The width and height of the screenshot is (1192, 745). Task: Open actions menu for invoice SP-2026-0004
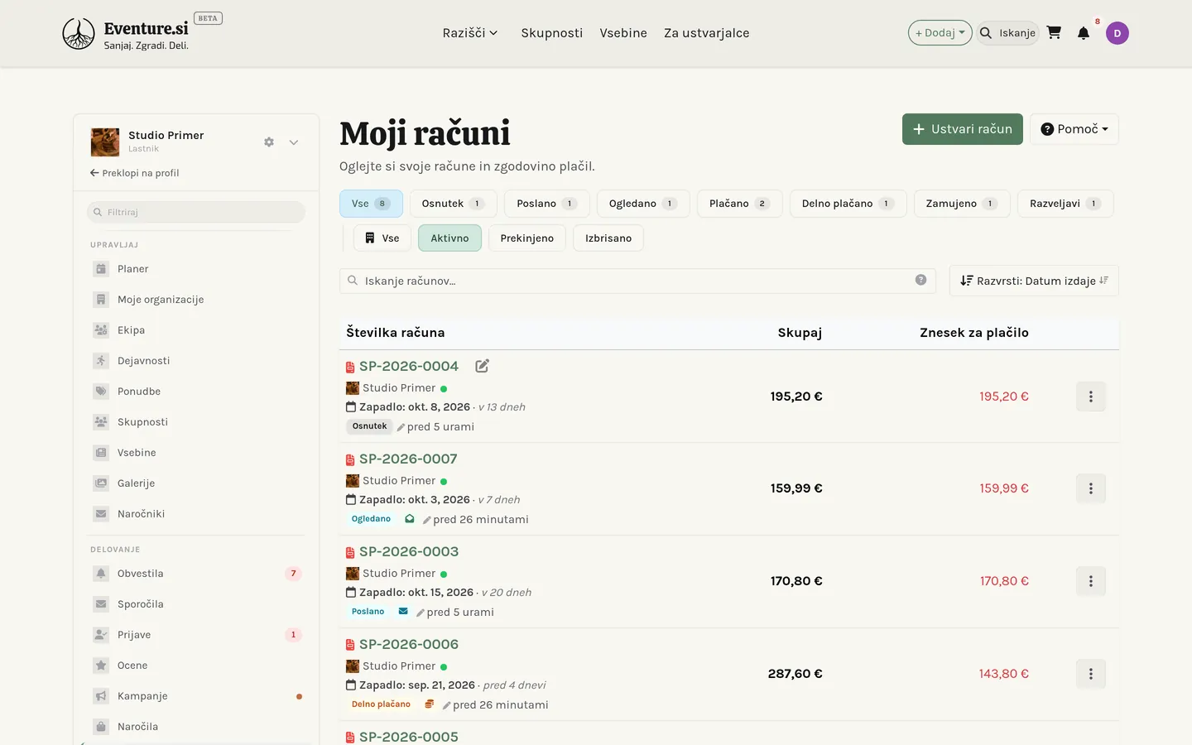click(1091, 397)
